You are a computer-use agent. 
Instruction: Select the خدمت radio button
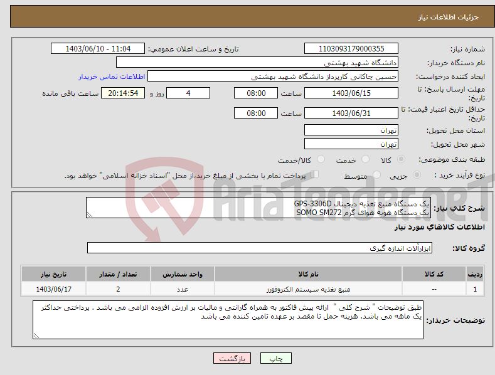[x=365, y=159]
